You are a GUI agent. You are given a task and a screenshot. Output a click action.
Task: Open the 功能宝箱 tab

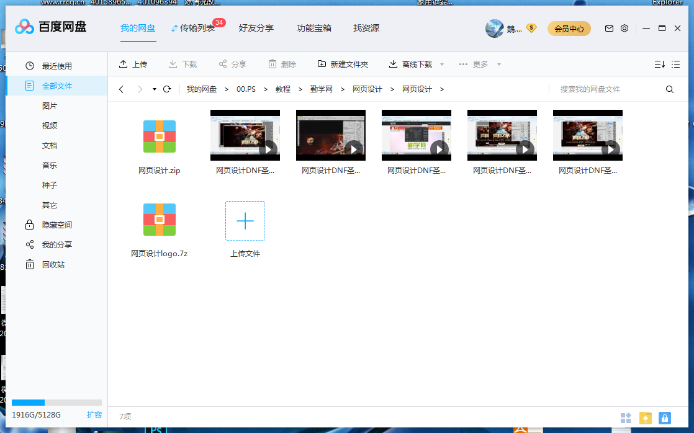click(314, 29)
